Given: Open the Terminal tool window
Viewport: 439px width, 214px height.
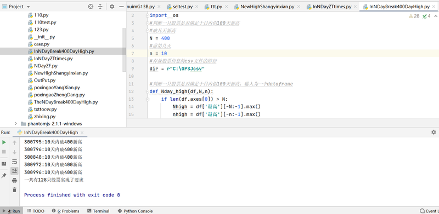Looking at the screenshot, I should pos(98,211).
